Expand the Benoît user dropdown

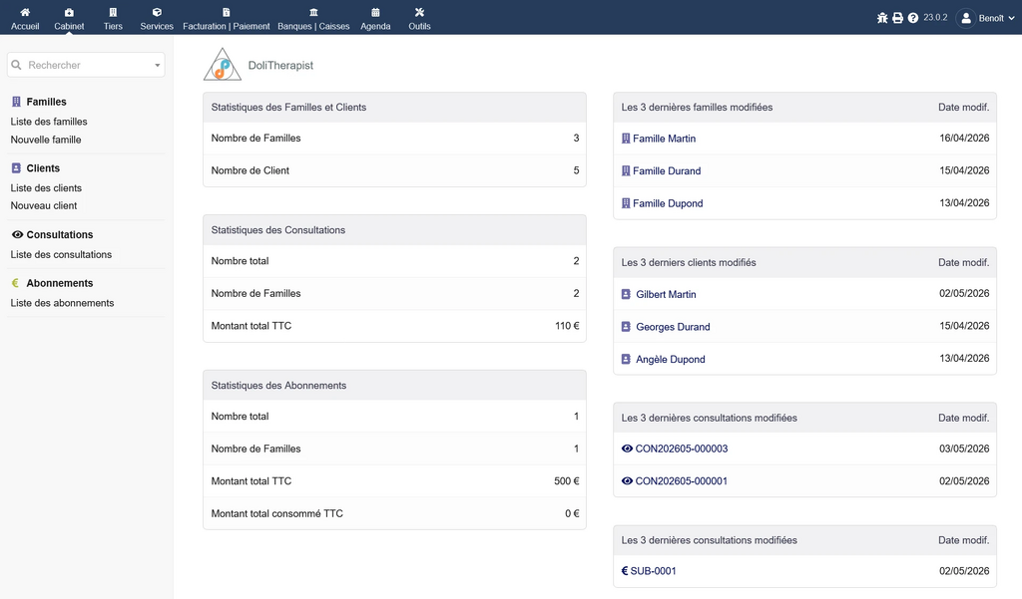(986, 18)
